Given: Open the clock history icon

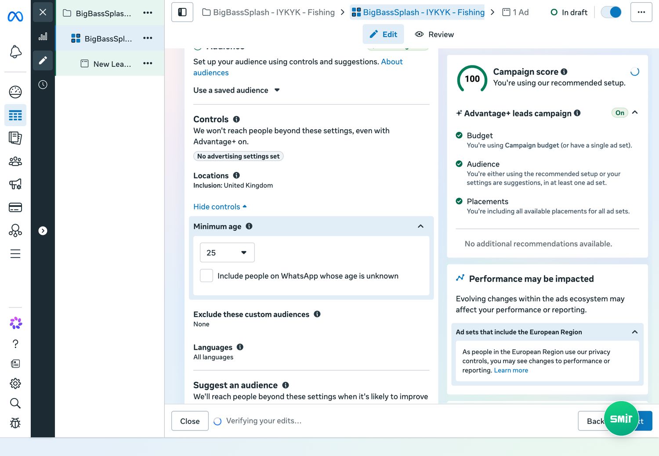Looking at the screenshot, I should click(43, 85).
